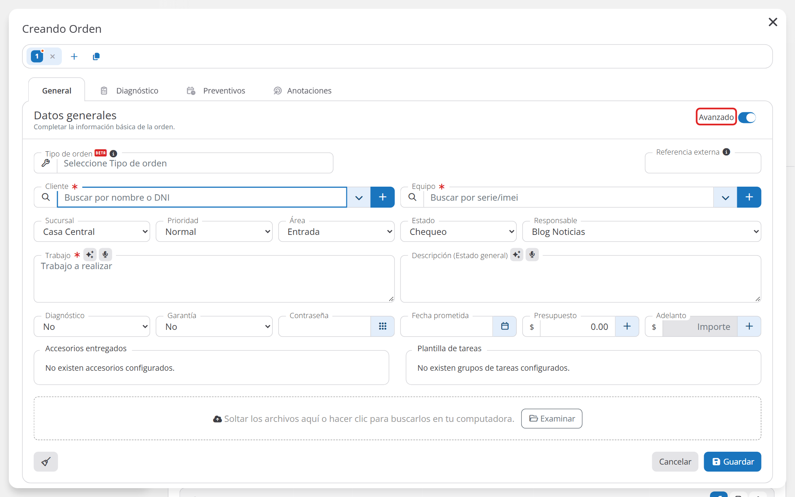Click the Examinar file browse button
Viewport: 795px width, 497px height.
pos(552,419)
